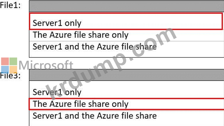Image resolution: width=224 pixels, height=126 pixels.
Task: Select "Server1 only" under File1
Action: click(x=57, y=23)
